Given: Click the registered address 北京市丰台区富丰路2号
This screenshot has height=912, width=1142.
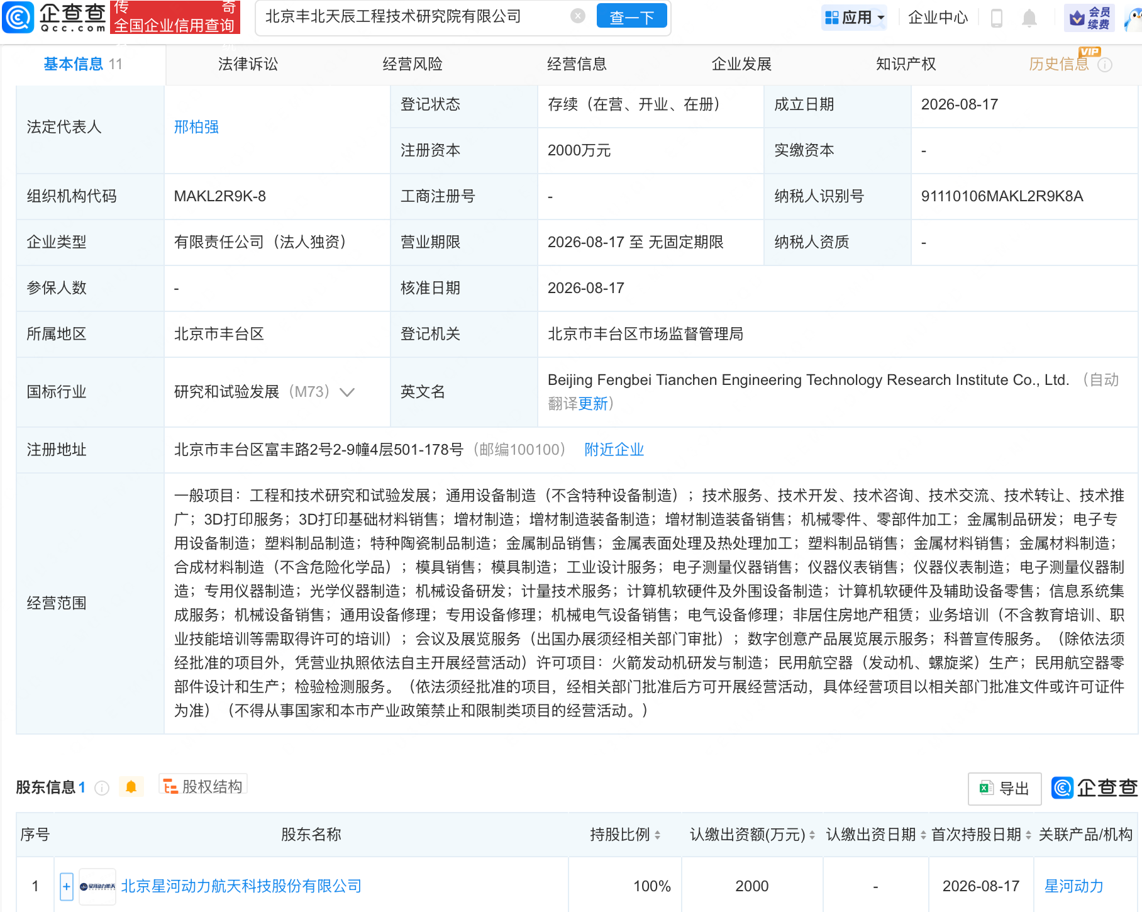Looking at the screenshot, I should 319,450.
